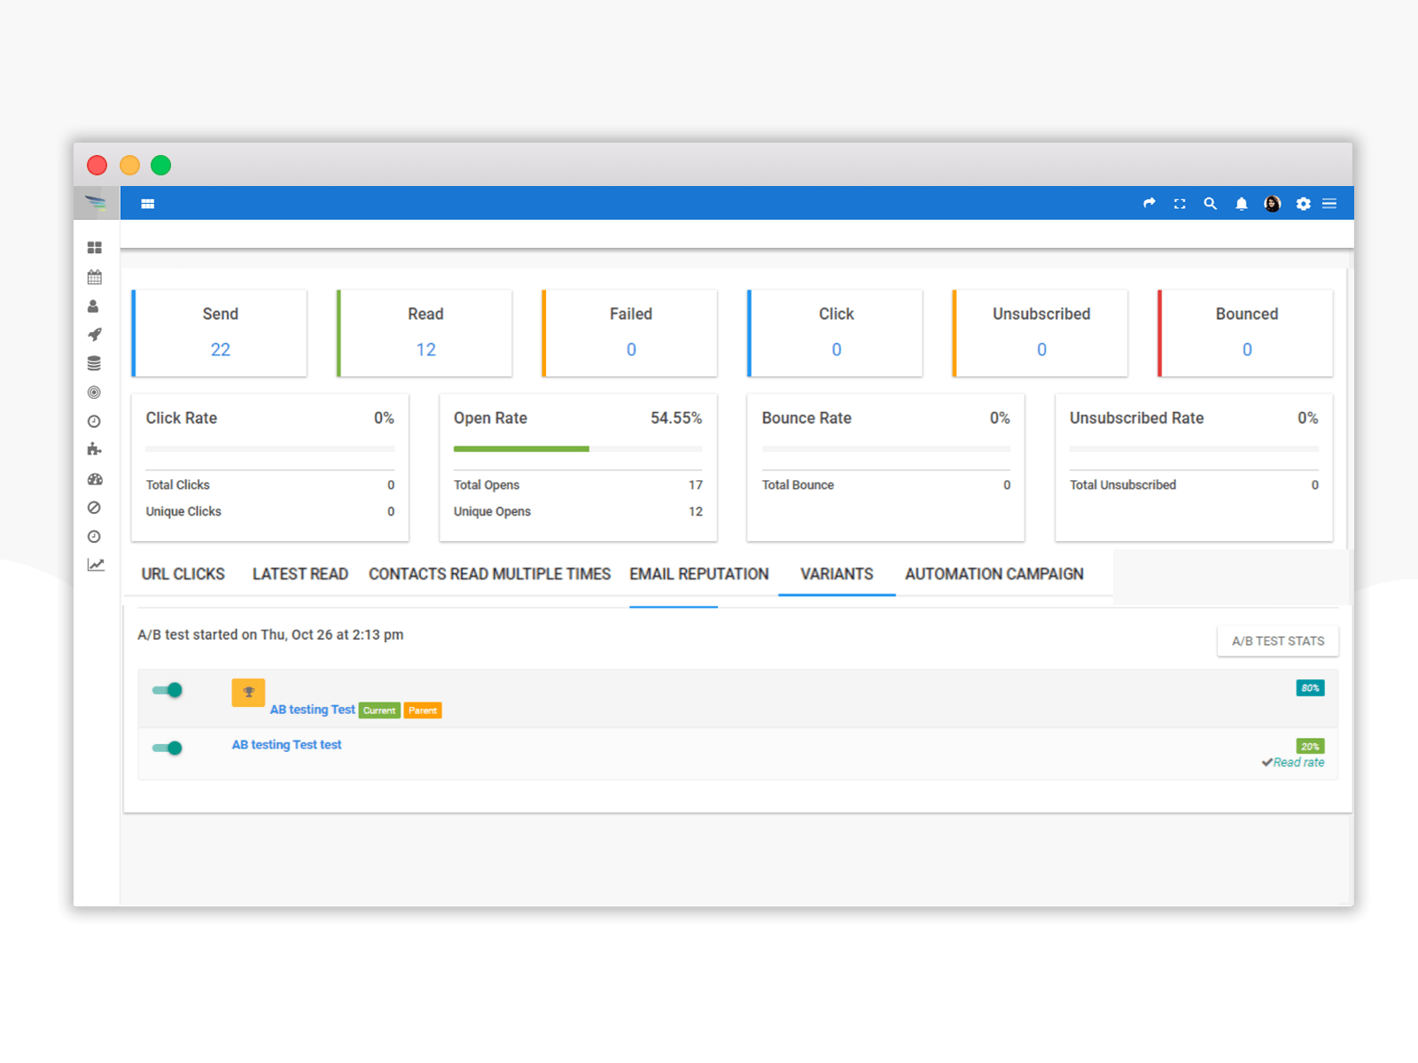Open the user avatar profile menu
This screenshot has height=1063, width=1418.
coord(1273,204)
